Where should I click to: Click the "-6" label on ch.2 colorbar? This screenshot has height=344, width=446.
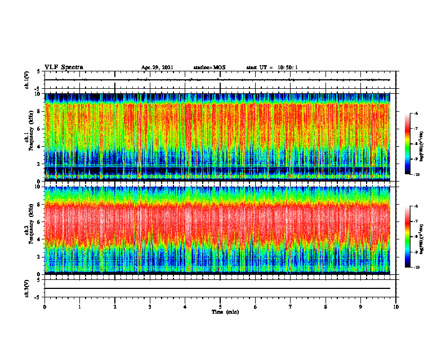click(x=416, y=206)
